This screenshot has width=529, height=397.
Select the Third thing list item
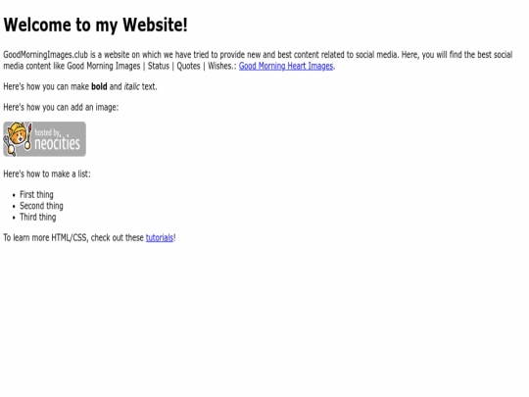(x=38, y=217)
